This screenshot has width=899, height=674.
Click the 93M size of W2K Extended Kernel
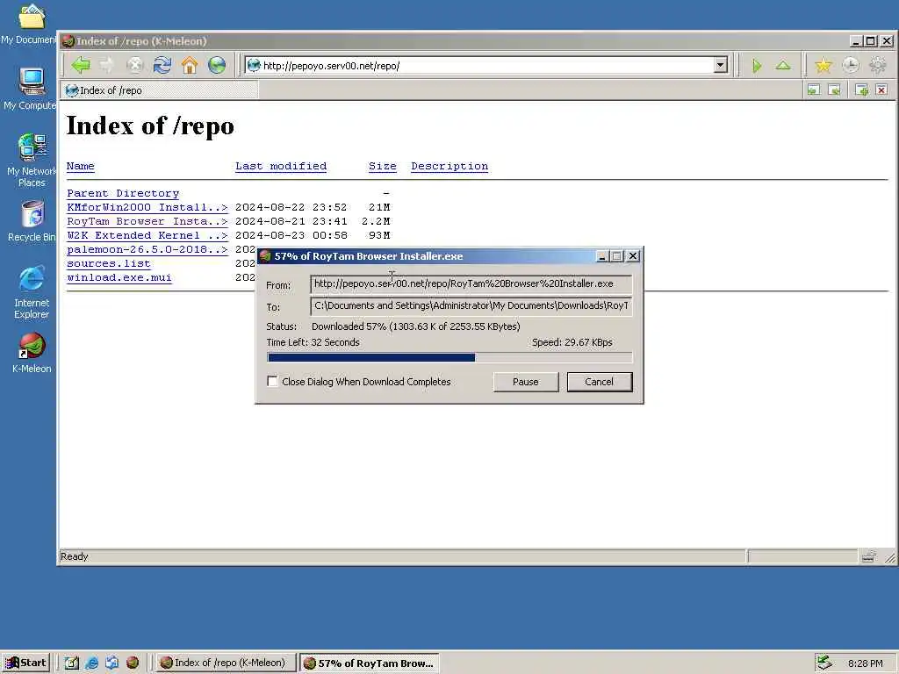pos(379,235)
